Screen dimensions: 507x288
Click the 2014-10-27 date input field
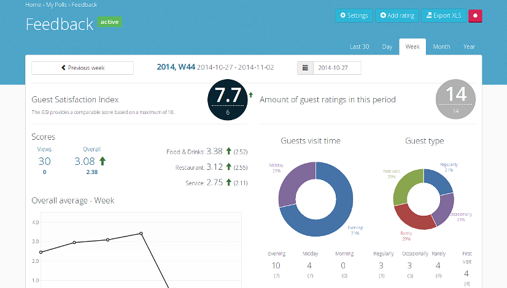336,68
